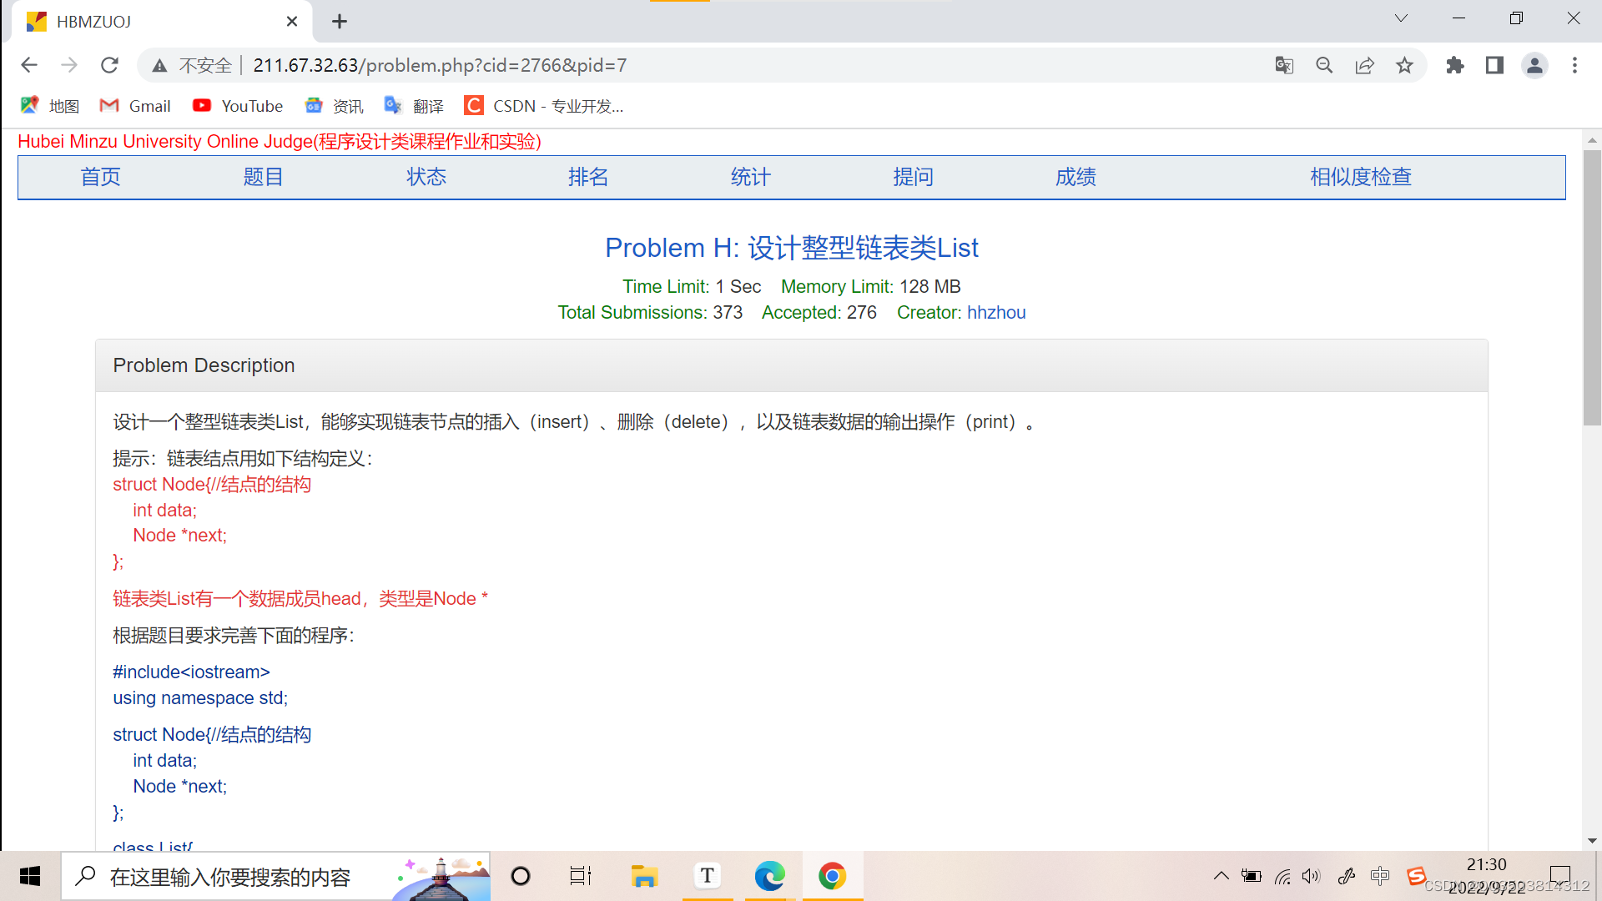Open the 地图 maps bookmark
This screenshot has height=901, width=1602.
(51, 106)
